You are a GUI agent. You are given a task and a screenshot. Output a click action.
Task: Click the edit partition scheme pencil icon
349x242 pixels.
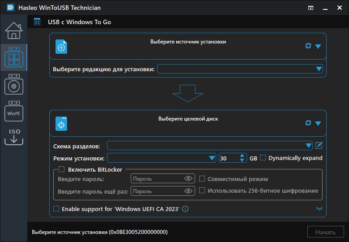click(319, 145)
